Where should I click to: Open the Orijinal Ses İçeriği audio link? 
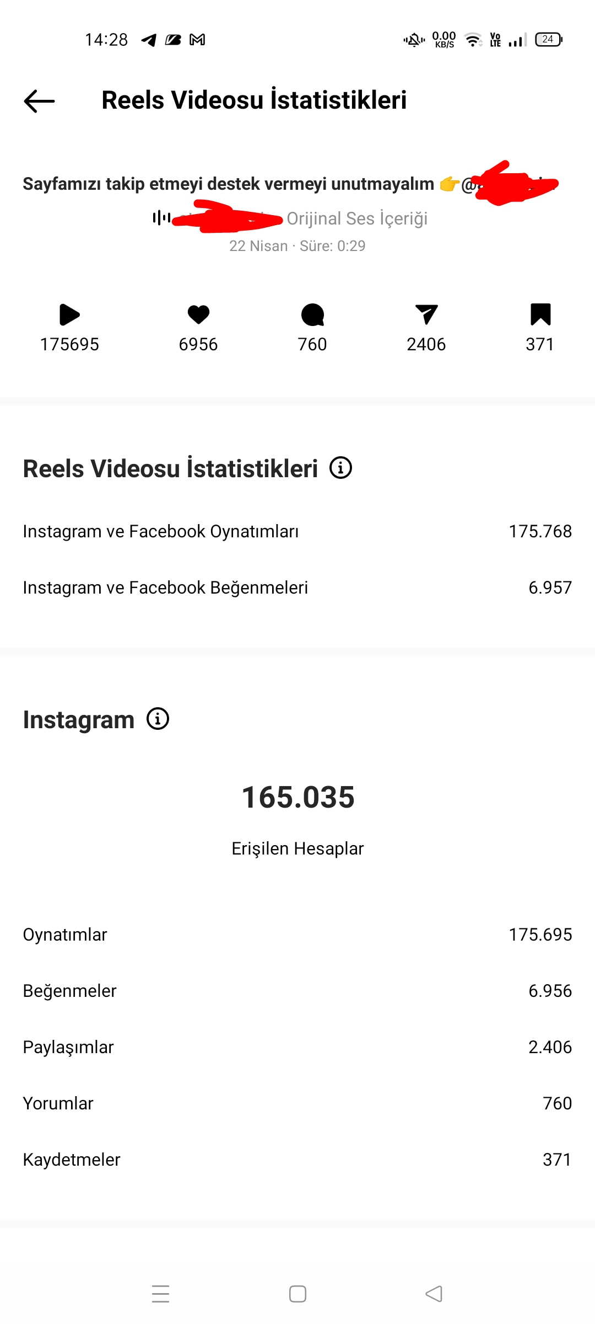pyautogui.click(x=357, y=218)
